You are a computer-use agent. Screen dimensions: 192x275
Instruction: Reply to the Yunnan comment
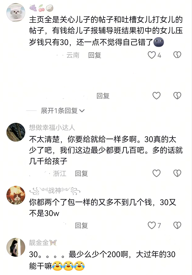(x=95, y=55)
